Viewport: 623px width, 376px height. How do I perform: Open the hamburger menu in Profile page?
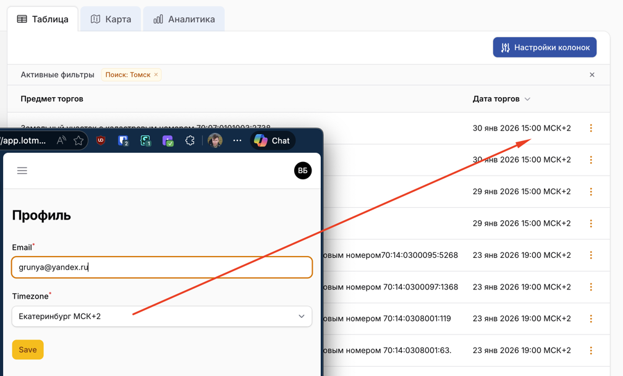[22, 171]
